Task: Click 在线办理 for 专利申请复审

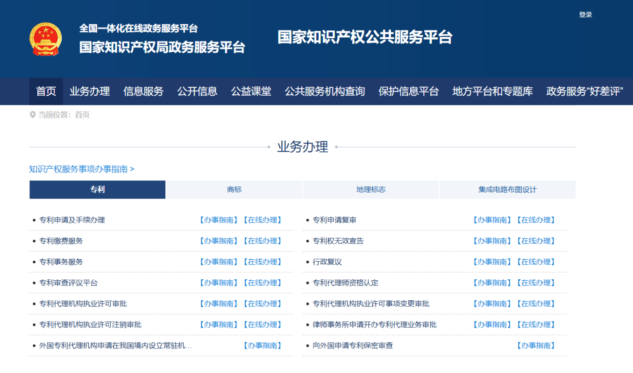Action: (x=536, y=220)
